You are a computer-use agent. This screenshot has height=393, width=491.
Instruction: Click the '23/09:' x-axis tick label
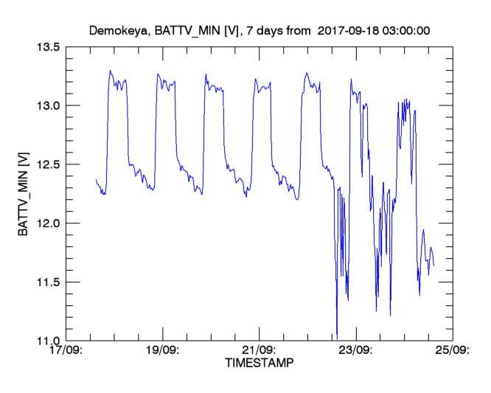tap(355, 351)
